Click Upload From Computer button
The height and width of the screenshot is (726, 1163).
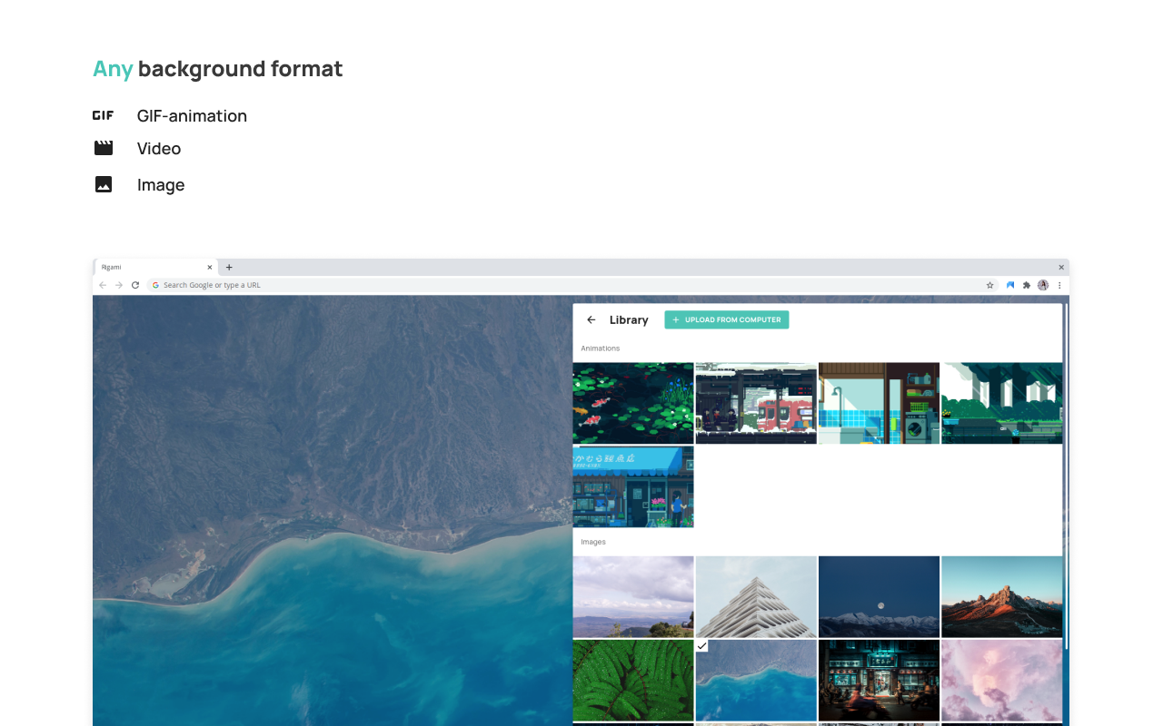tap(727, 319)
